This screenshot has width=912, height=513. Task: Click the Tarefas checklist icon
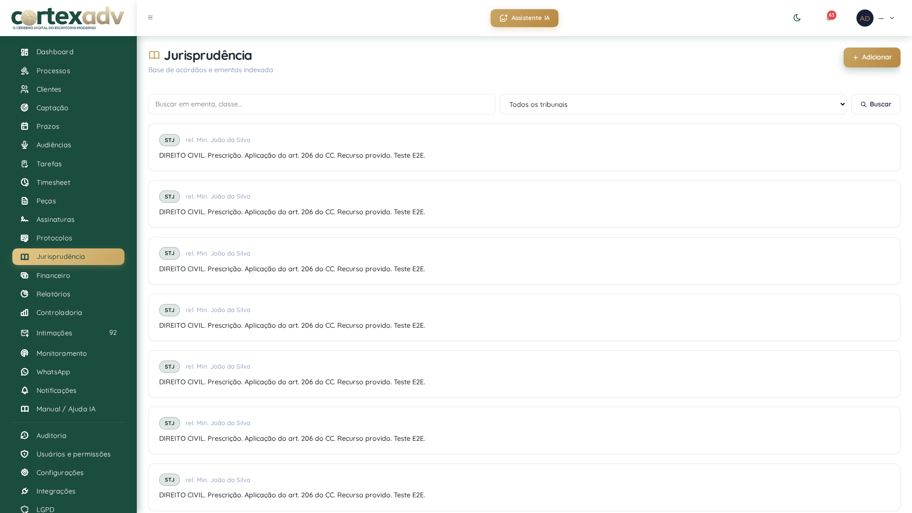[x=25, y=164]
